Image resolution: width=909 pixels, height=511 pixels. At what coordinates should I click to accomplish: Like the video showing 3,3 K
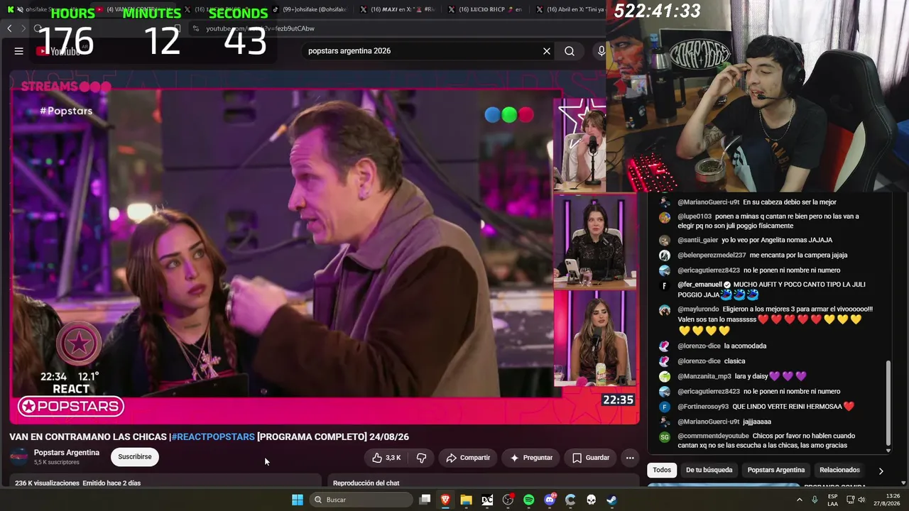[386, 458]
